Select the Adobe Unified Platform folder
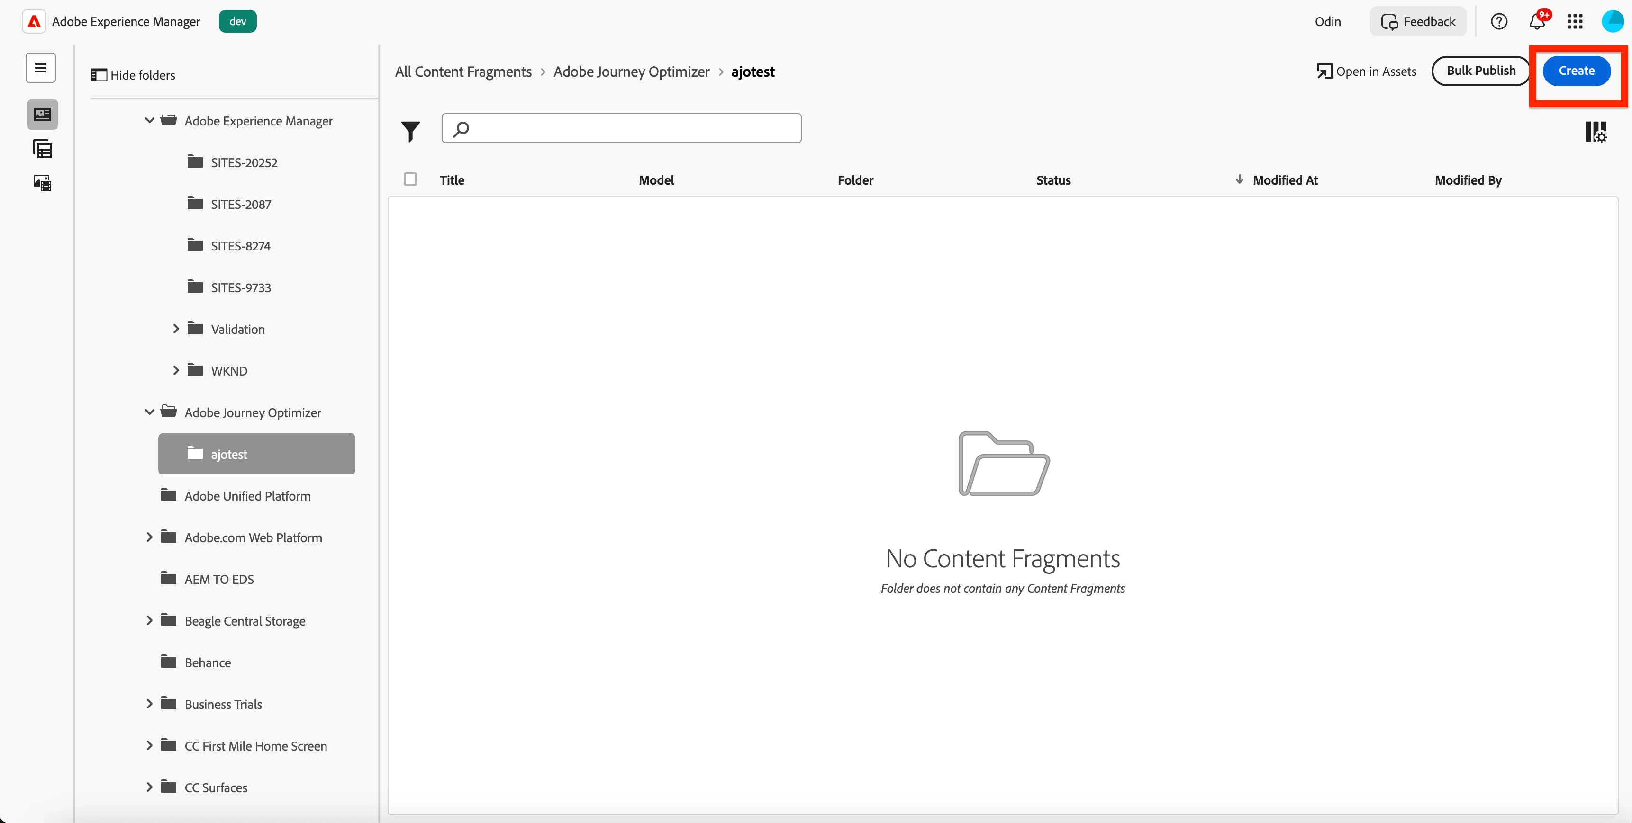 (x=247, y=496)
